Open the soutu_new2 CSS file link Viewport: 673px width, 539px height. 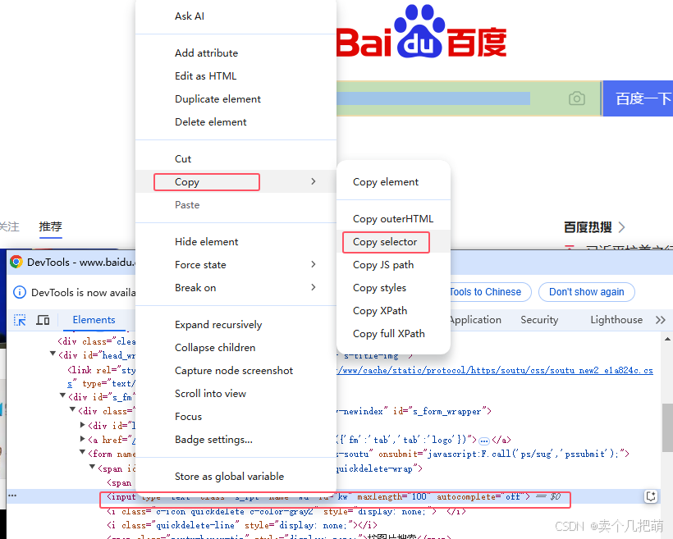[x=495, y=370]
